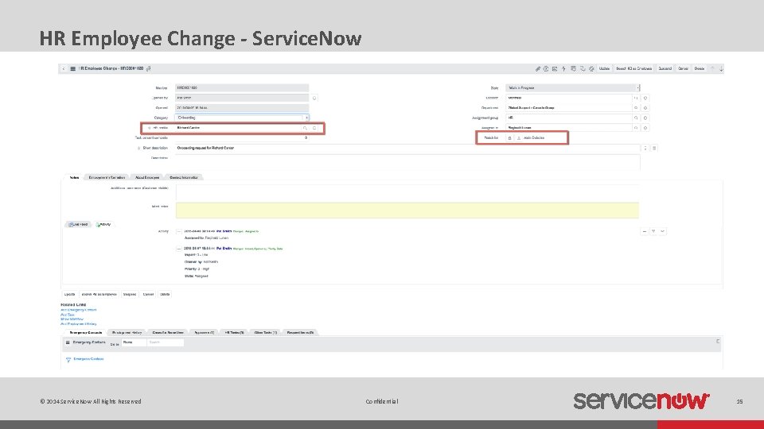Click in the Additional comments field

pos(407,192)
